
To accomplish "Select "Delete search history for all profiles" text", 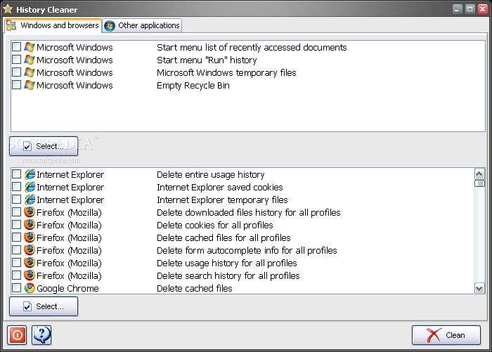I will 228,275.
